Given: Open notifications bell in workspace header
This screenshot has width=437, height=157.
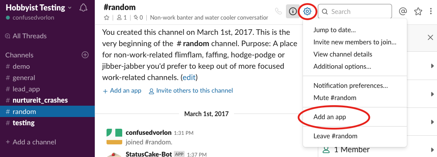Looking at the screenshot, I should [x=83, y=8].
